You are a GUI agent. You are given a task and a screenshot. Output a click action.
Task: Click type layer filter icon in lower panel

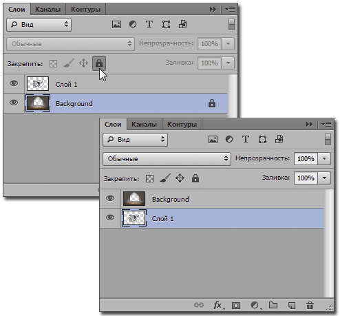click(246, 139)
